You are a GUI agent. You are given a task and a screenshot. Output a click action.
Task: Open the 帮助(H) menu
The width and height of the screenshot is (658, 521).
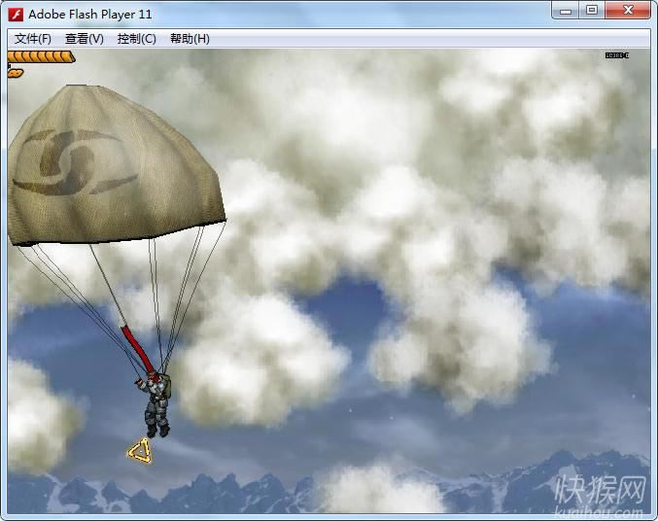pyautogui.click(x=190, y=39)
